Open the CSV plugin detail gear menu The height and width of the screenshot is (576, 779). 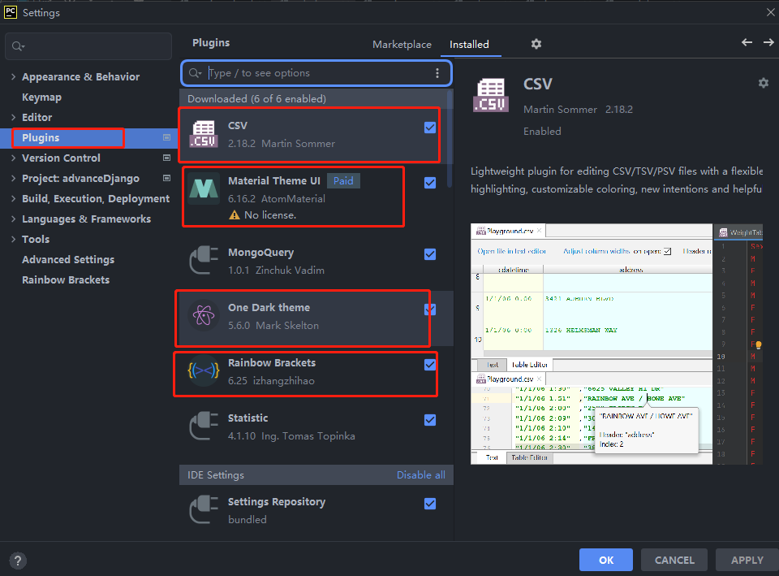[x=763, y=83]
